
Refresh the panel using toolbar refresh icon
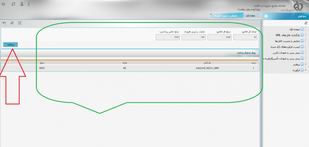pos(12,23)
